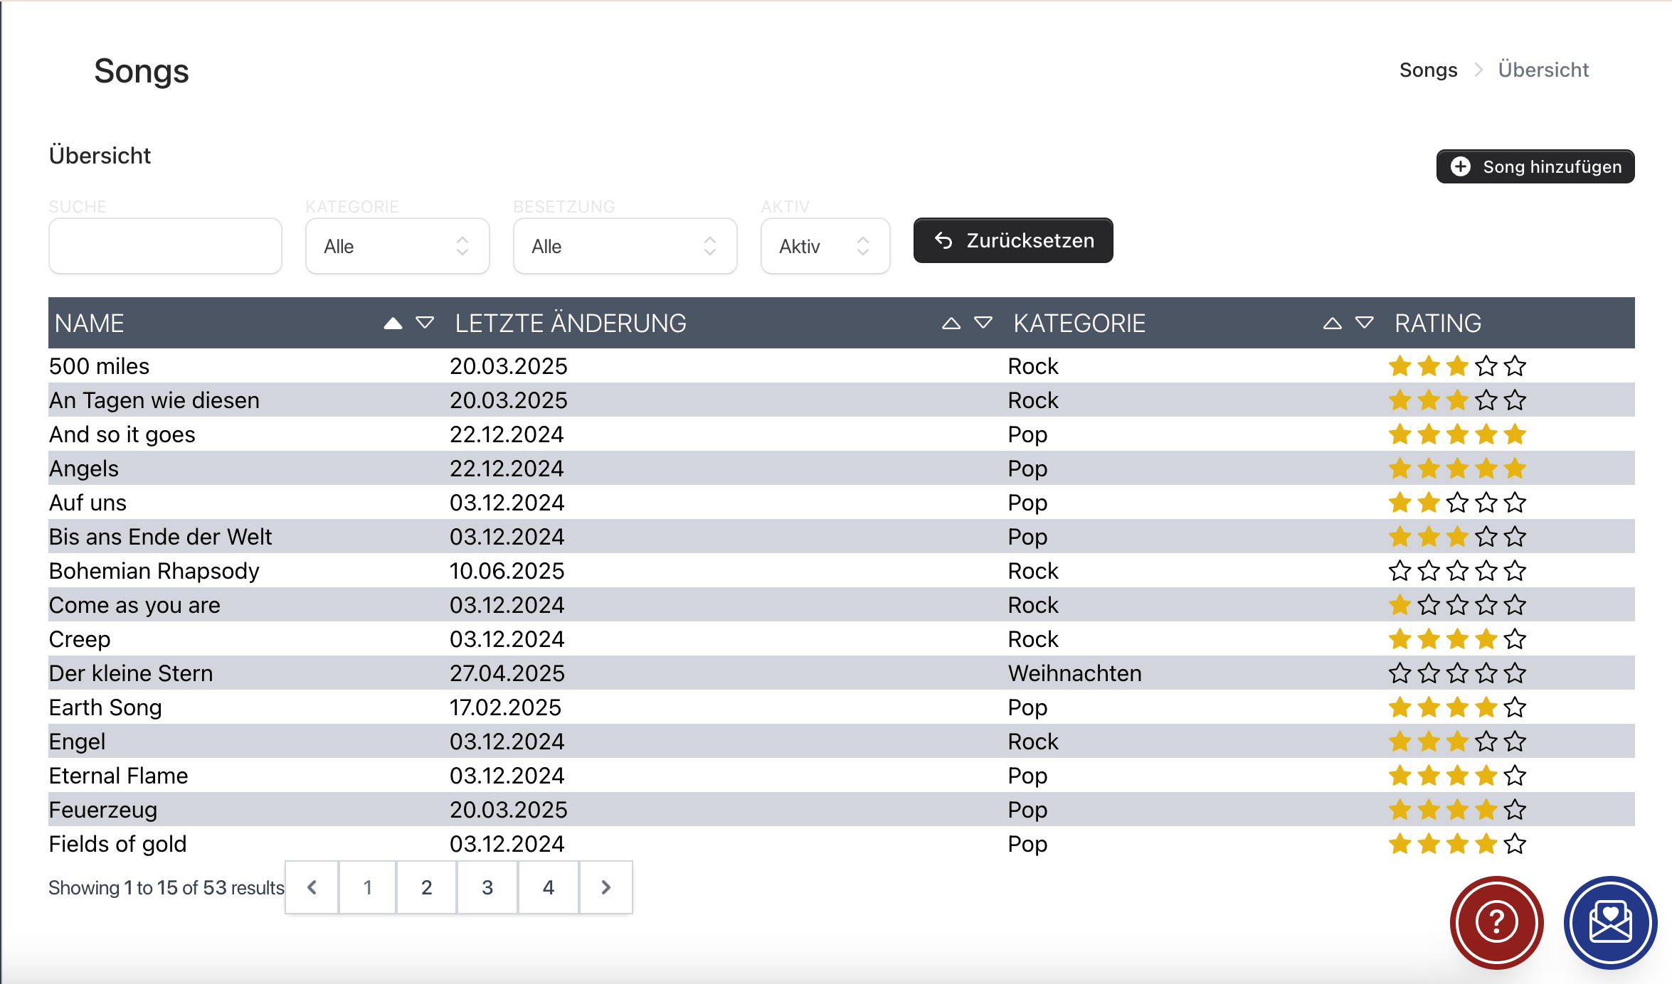
Task: Sort Letzte Änderung descending arrow
Action: point(983,323)
